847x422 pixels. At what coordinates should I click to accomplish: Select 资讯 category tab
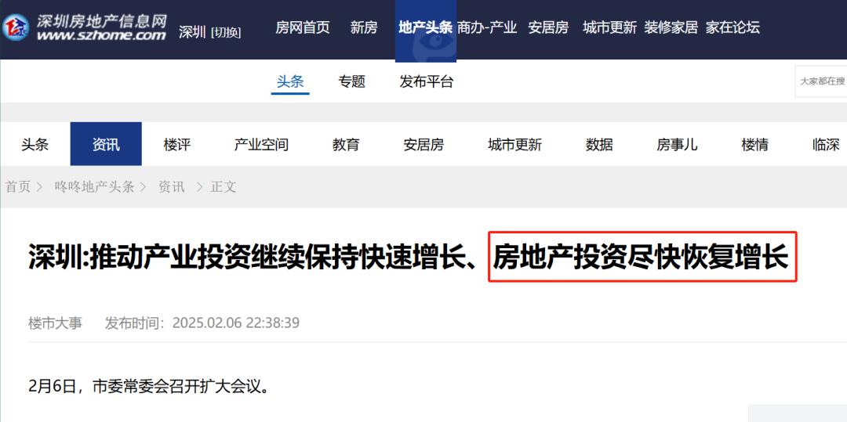coord(106,144)
